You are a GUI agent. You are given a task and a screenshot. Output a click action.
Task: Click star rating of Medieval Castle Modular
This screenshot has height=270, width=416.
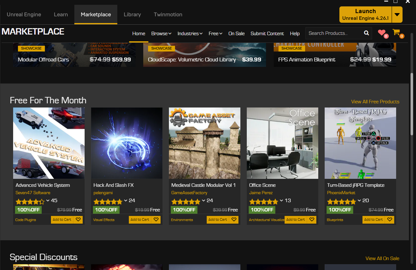(186, 202)
